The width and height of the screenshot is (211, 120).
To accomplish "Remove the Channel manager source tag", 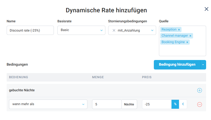I will coord(190,36).
